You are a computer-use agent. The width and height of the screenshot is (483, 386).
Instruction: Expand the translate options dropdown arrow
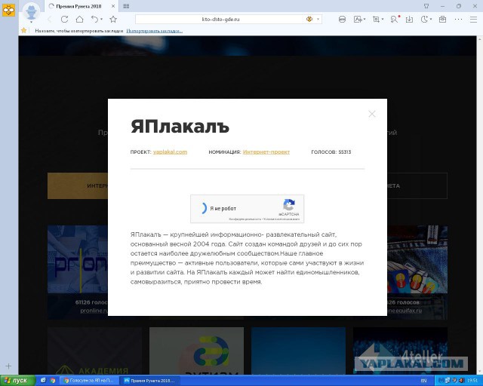click(365, 20)
